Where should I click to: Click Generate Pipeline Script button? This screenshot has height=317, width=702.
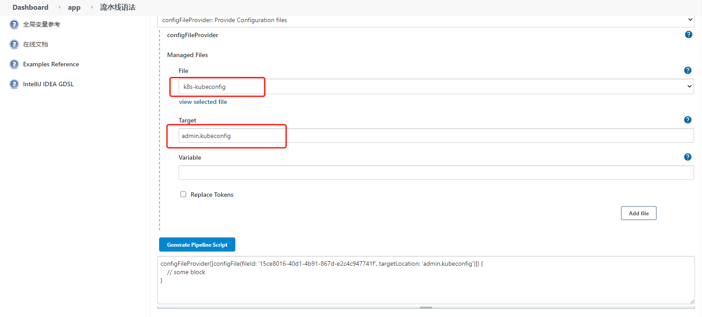tap(197, 244)
